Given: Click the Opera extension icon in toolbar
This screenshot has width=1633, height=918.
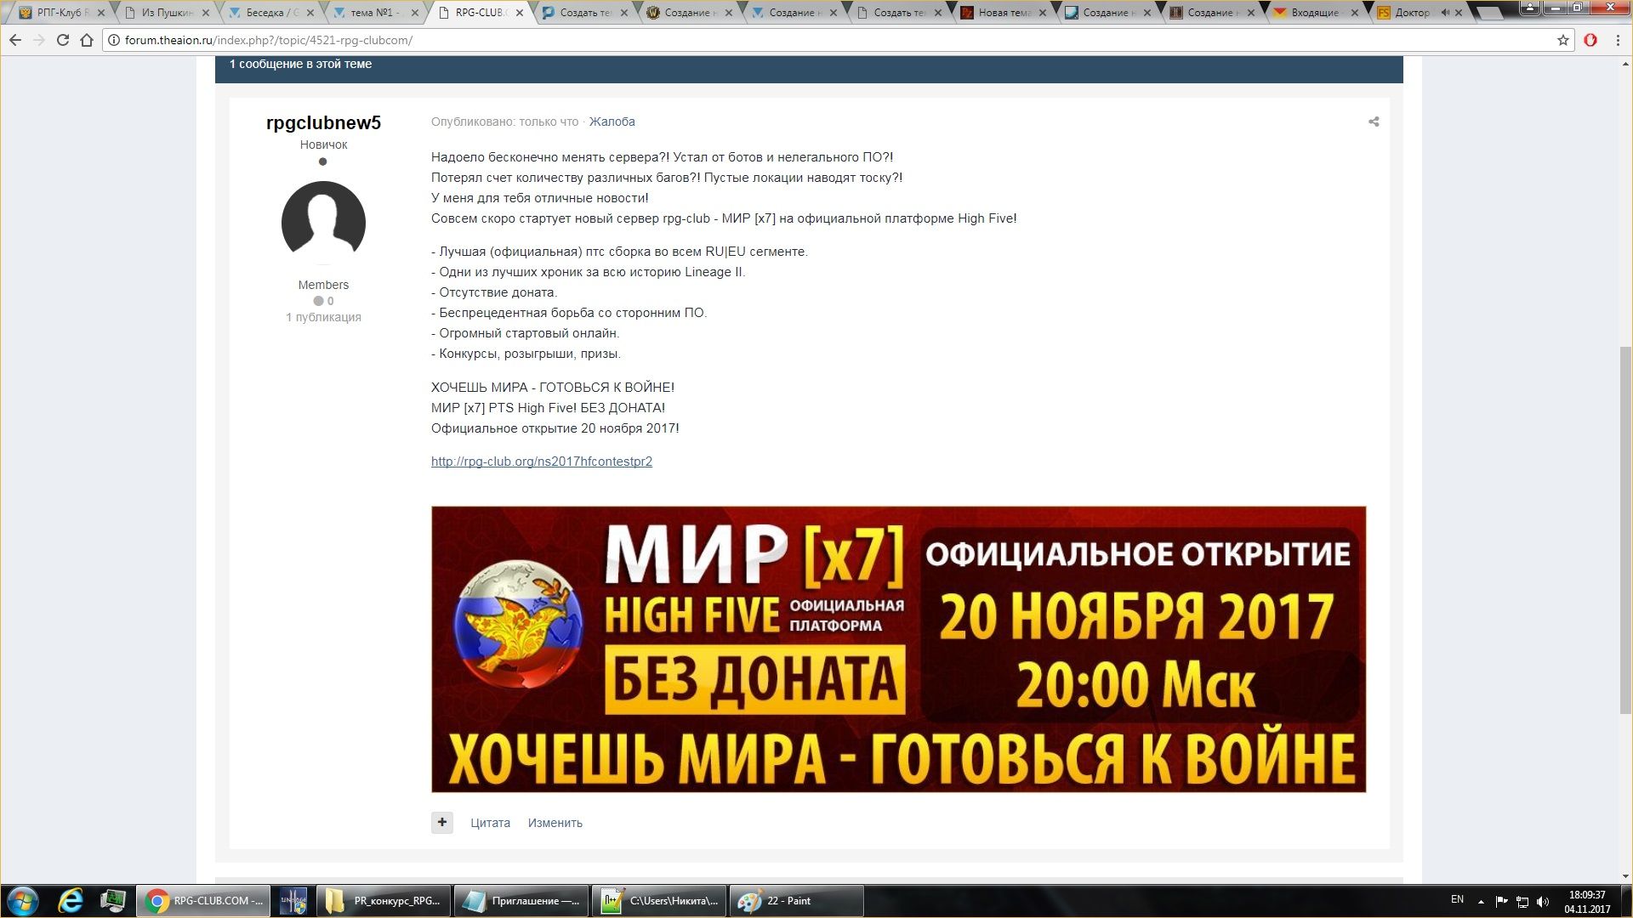Looking at the screenshot, I should coord(1590,40).
